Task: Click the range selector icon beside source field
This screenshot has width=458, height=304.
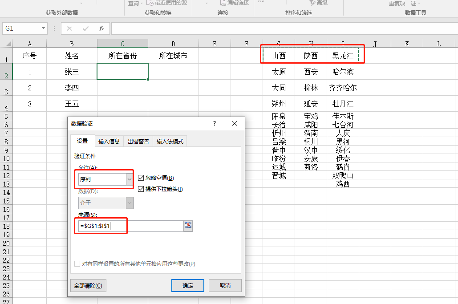Action: click(188, 226)
